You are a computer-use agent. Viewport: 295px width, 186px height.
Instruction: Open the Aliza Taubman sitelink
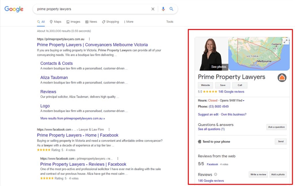(54, 77)
